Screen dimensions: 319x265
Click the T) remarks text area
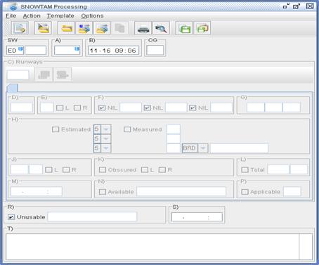[152, 247]
